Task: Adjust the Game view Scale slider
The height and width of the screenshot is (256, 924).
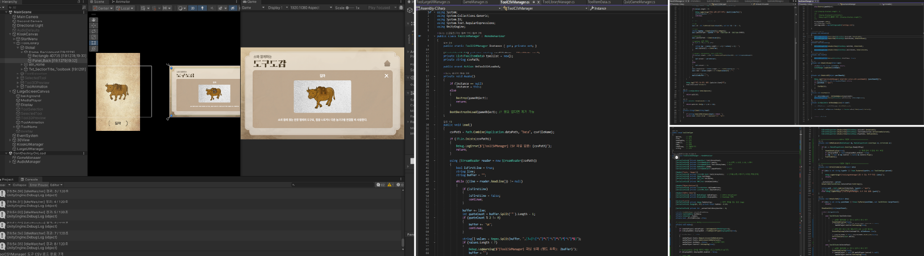Action: coord(350,8)
